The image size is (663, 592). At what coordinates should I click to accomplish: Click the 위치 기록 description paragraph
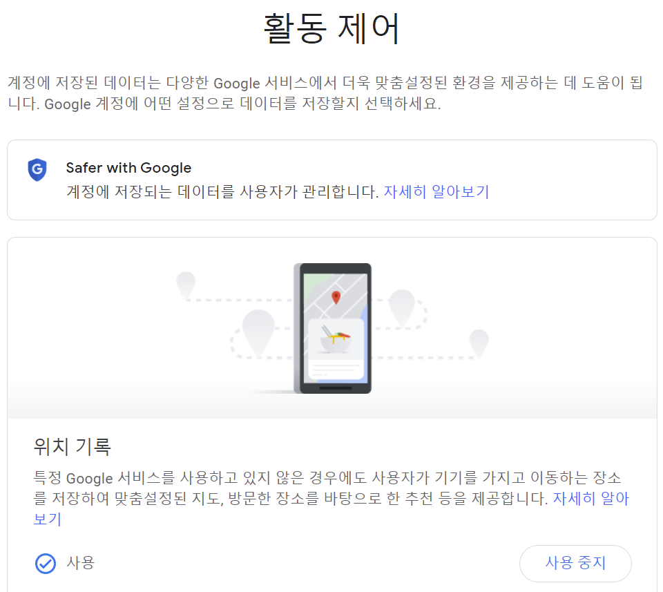click(x=331, y=499)
